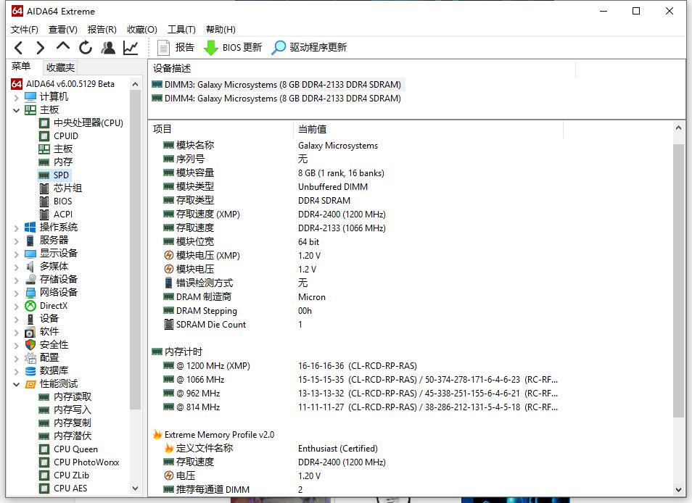The image size is (692, 503).
Task: Select 中央处理器(CPU) in the tree
Action: pos(88,123)
